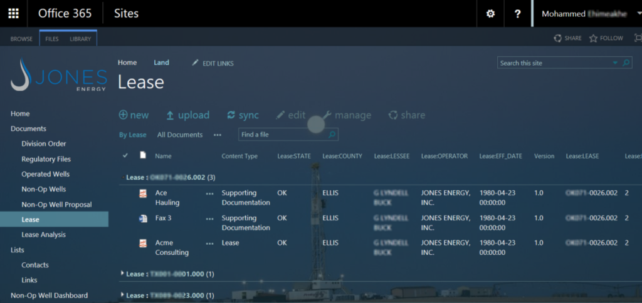Sort by the Lease:OPERATOR column header
642x303 pixels.
click(445, 156)
